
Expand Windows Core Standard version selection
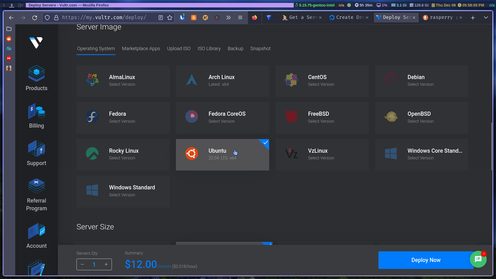click(x=421, y=155)
